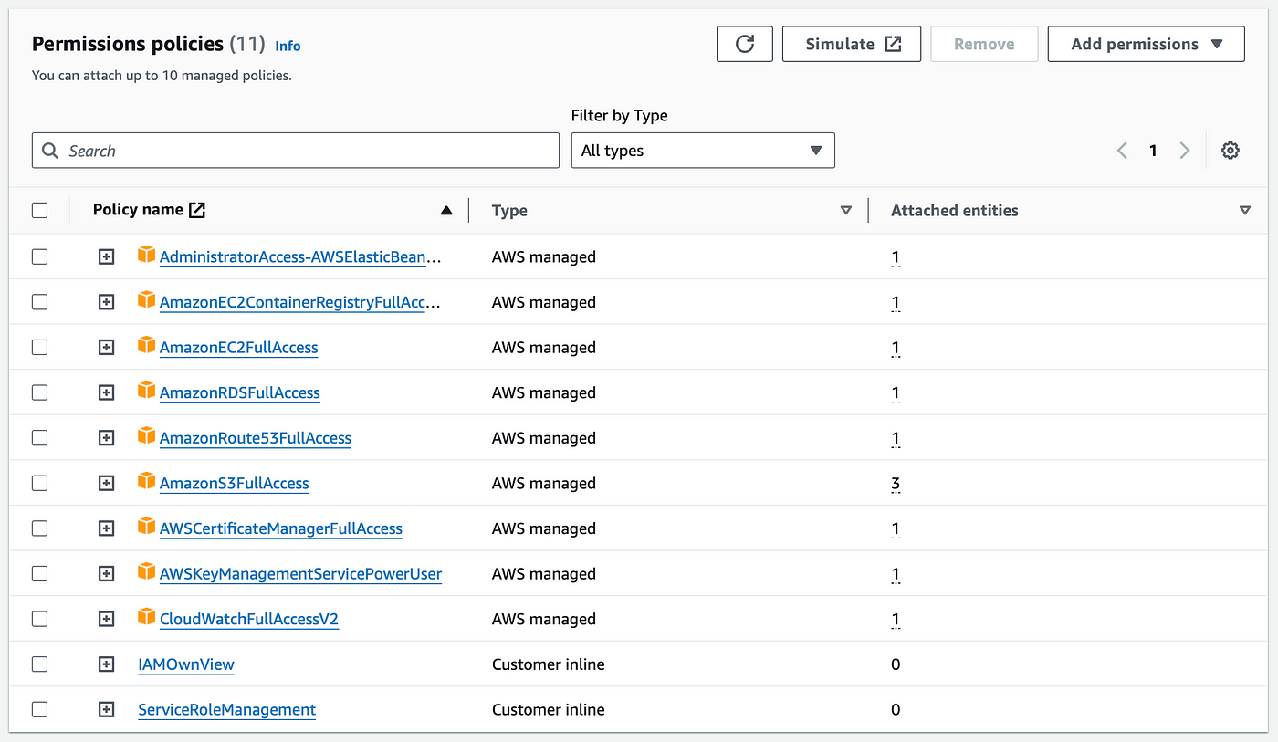Check the AmazonRDSFullAccess policy row
Screen dimensions: 1278x742
[39, 392]
